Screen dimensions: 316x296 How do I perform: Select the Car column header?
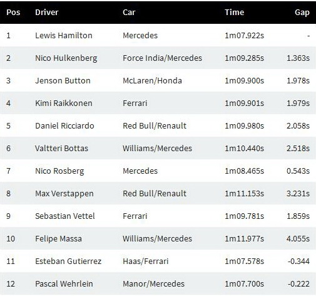click(x=129, y=13)
